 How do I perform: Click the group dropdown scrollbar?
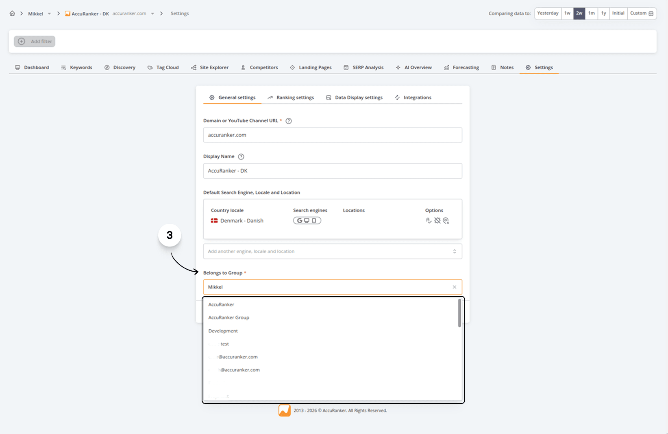coord(459,313)
